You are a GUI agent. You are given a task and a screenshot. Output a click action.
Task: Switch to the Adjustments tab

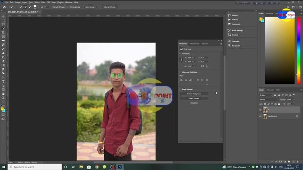tap(195, 44)
